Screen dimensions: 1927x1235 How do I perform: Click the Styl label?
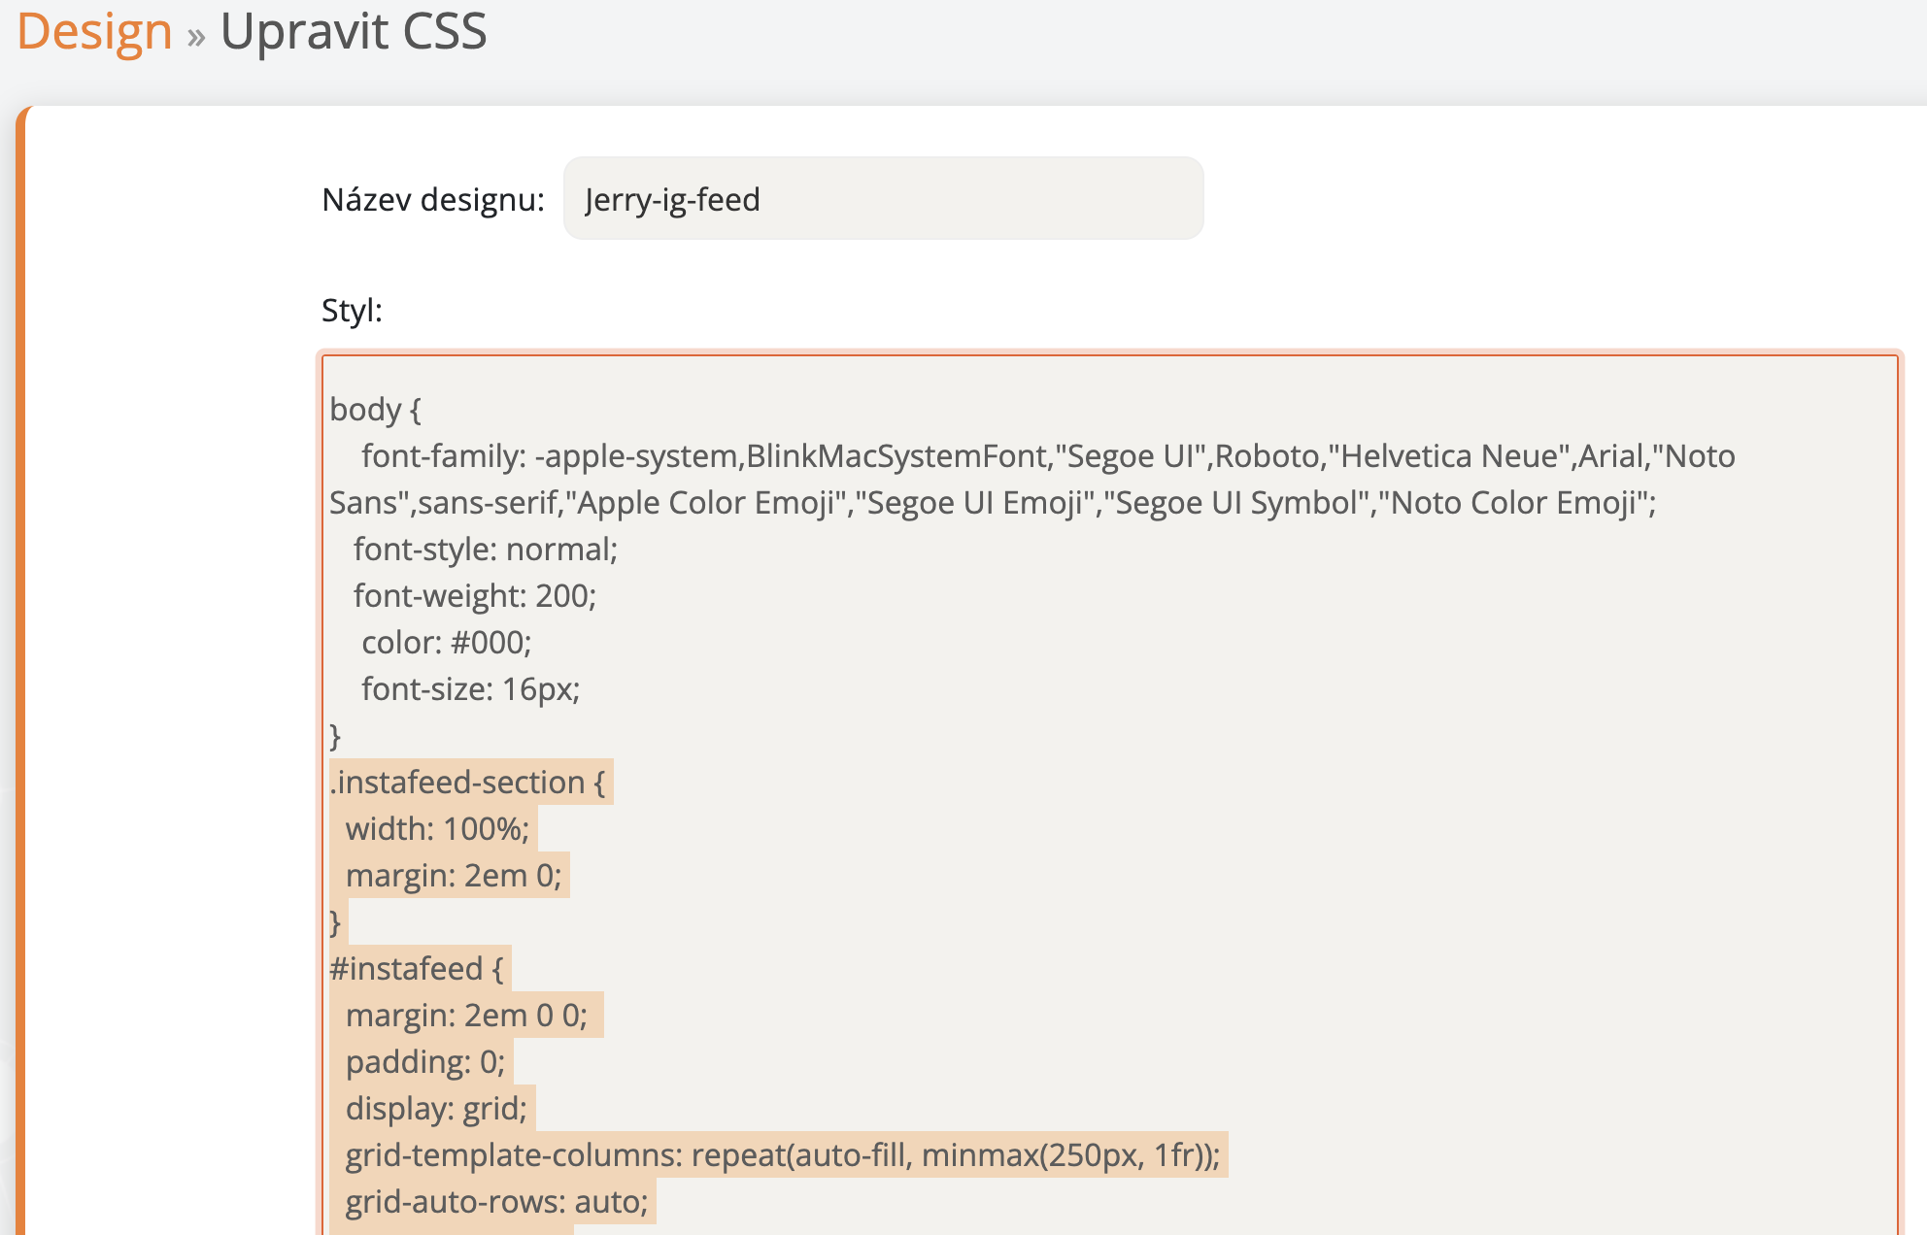point(352,311)
